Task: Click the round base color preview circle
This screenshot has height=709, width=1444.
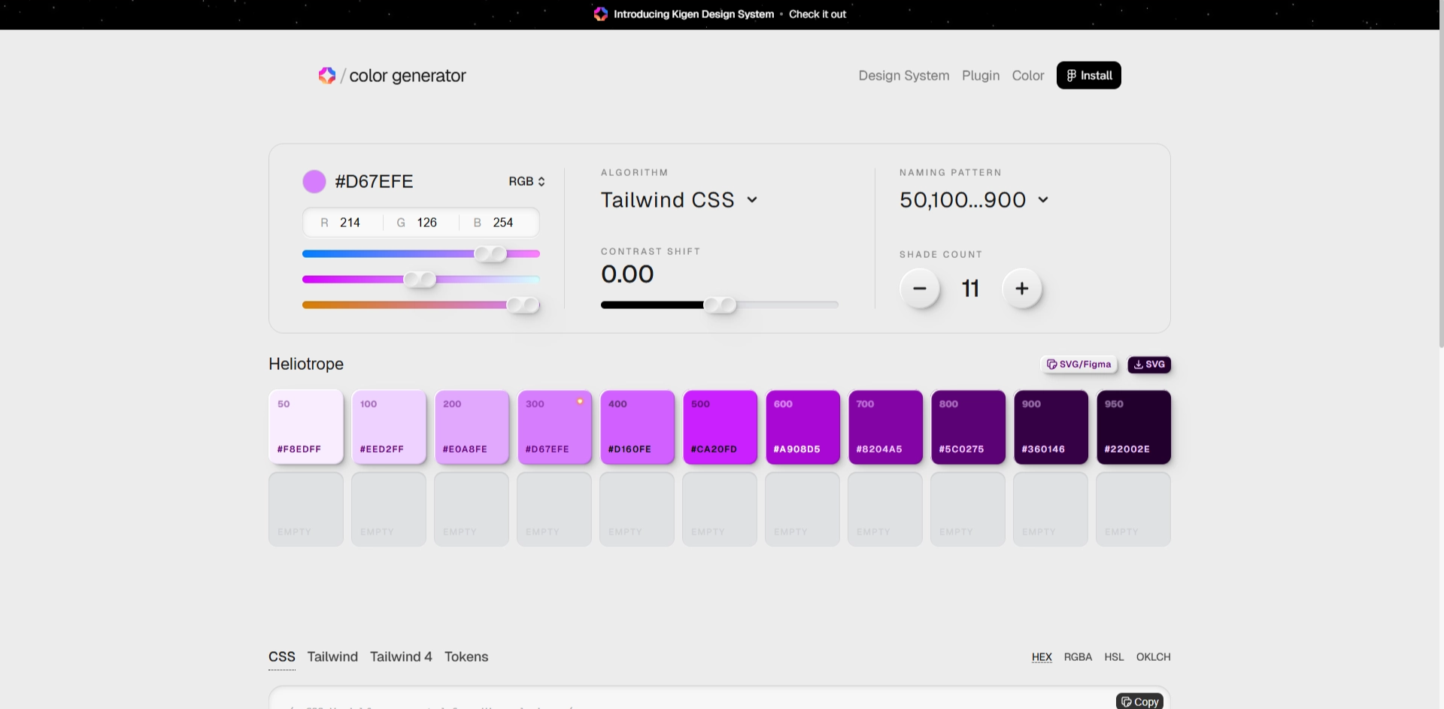Action: tap(314, 181)
